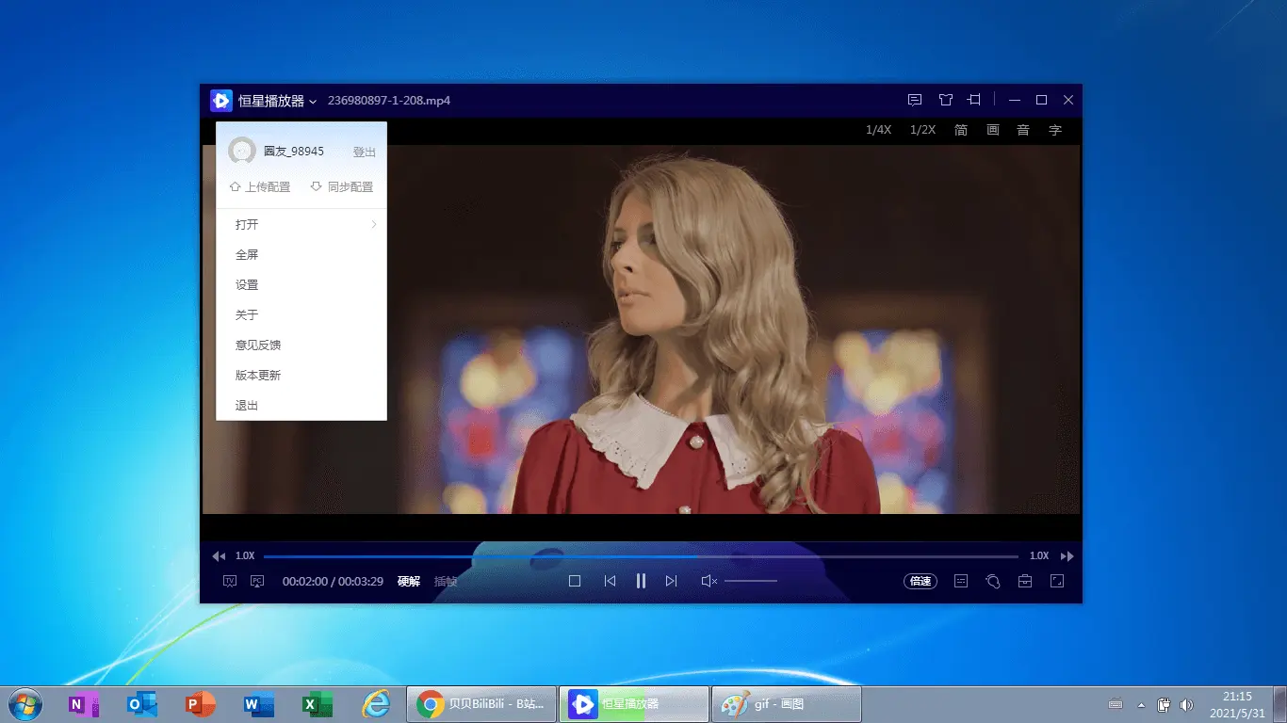
Task: Open audio settings 音
Action: (1023, 130)
